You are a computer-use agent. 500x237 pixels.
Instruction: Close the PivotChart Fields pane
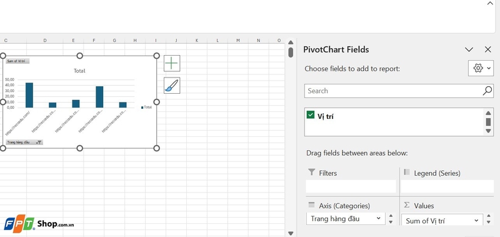pyautogui.click(x=488, y=49)
